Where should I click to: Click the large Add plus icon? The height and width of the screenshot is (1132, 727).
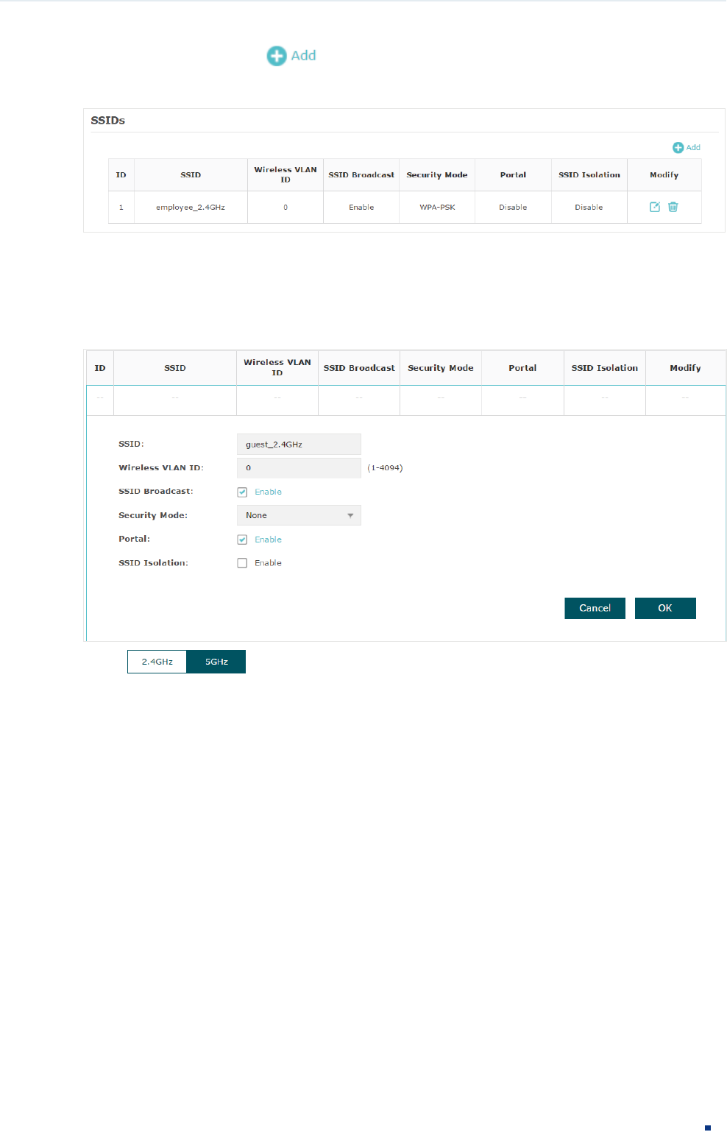click(x=277, y=56)
